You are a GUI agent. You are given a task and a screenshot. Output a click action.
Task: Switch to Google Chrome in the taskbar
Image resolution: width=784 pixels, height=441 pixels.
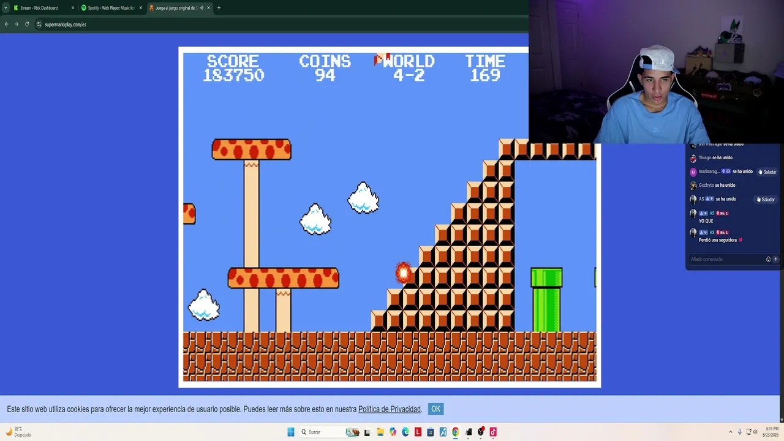[x=456, y=432]
